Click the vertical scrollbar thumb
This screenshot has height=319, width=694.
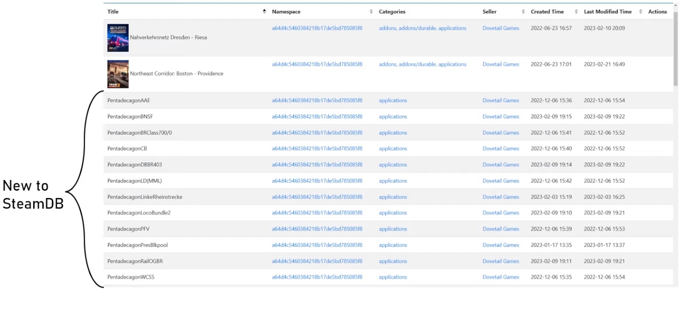point(676,48)
